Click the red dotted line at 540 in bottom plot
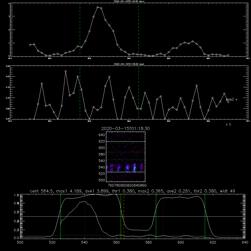This screenshot has width=251, height=251. pos(85,216)
